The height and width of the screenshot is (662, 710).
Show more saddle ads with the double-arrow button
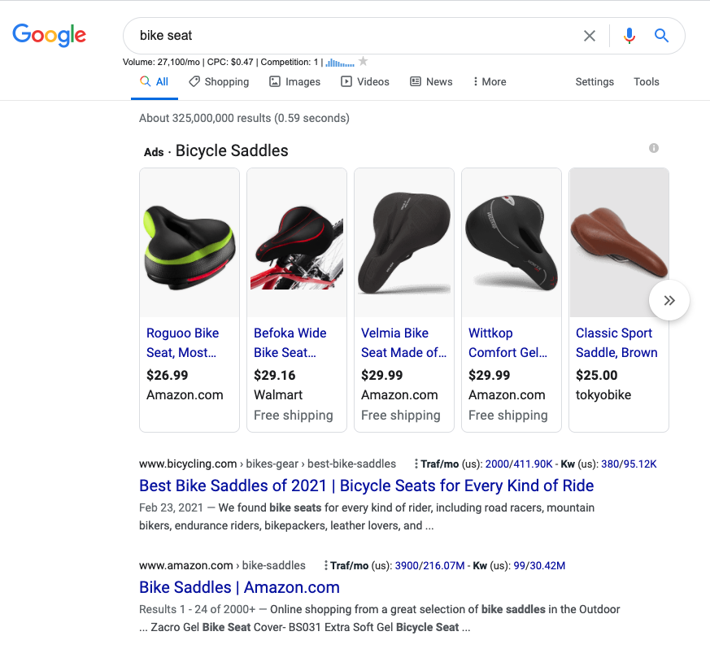pos(669,300)
